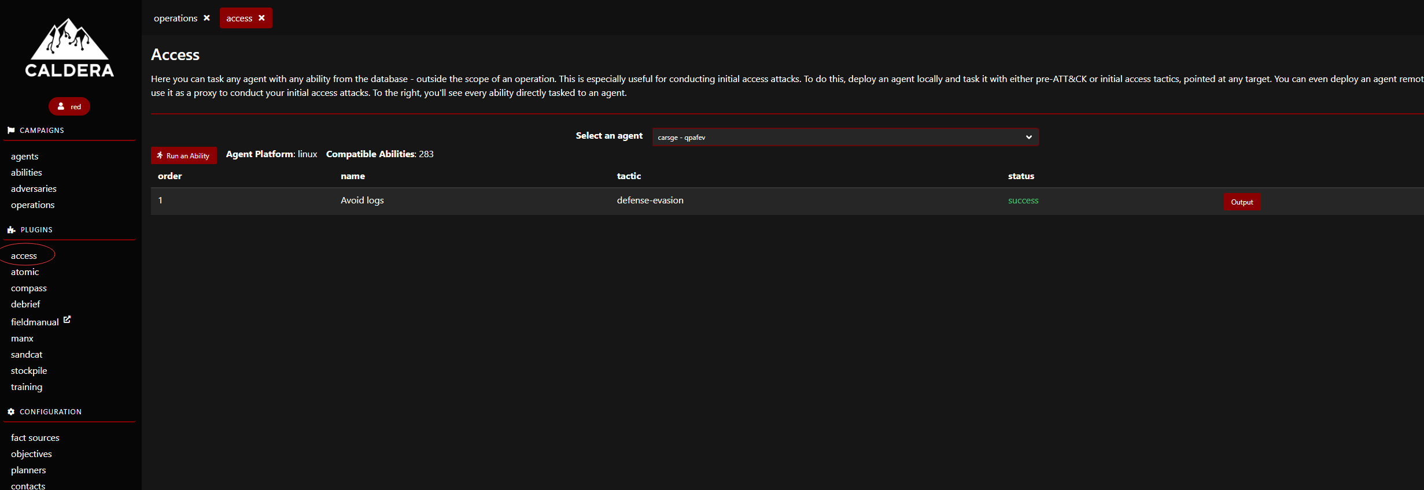This screenshot has height=490, width=1424.
Task: View Output for Avoid logs
Action: [1242, 202]
